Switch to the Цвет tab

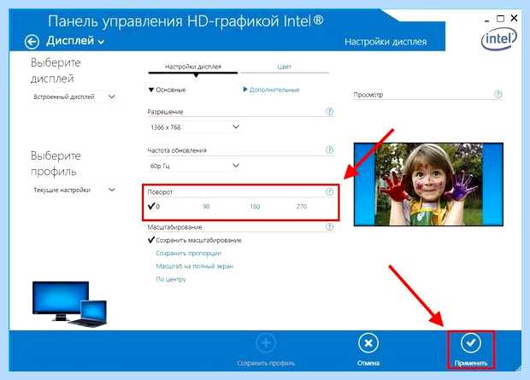coord(284,67)
